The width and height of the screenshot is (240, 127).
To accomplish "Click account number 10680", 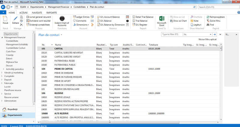I will pos(44,113).
